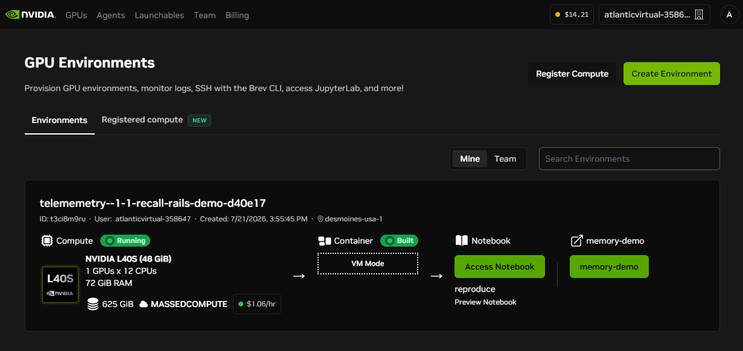Viewport: 743px width, 351px height.
Task: Click the NVIDIA L40S (48 GiB) text
Action: [x=129, y=259]
